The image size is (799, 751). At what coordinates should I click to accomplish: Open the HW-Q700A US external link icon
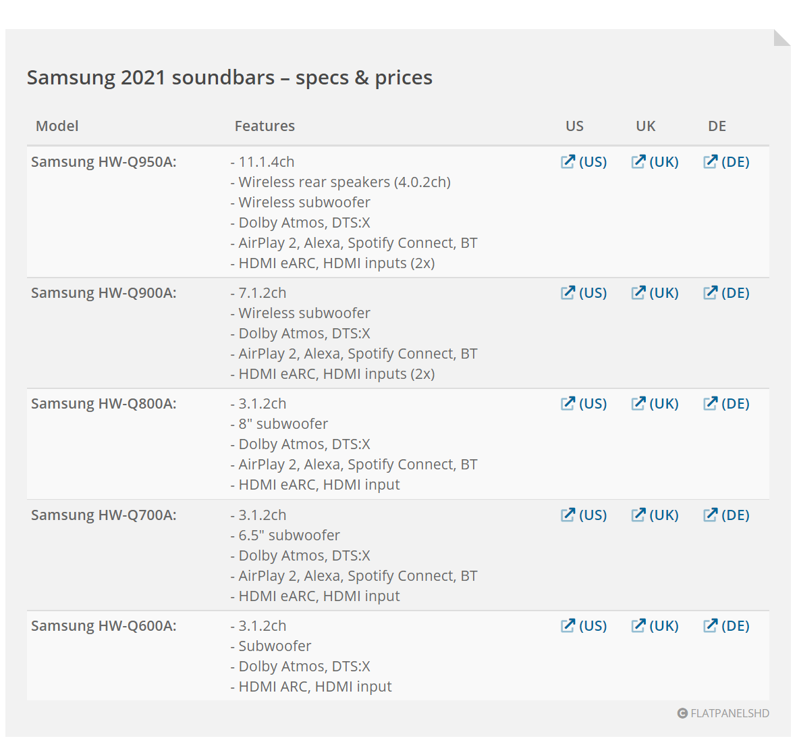click(x=568, y=515)
